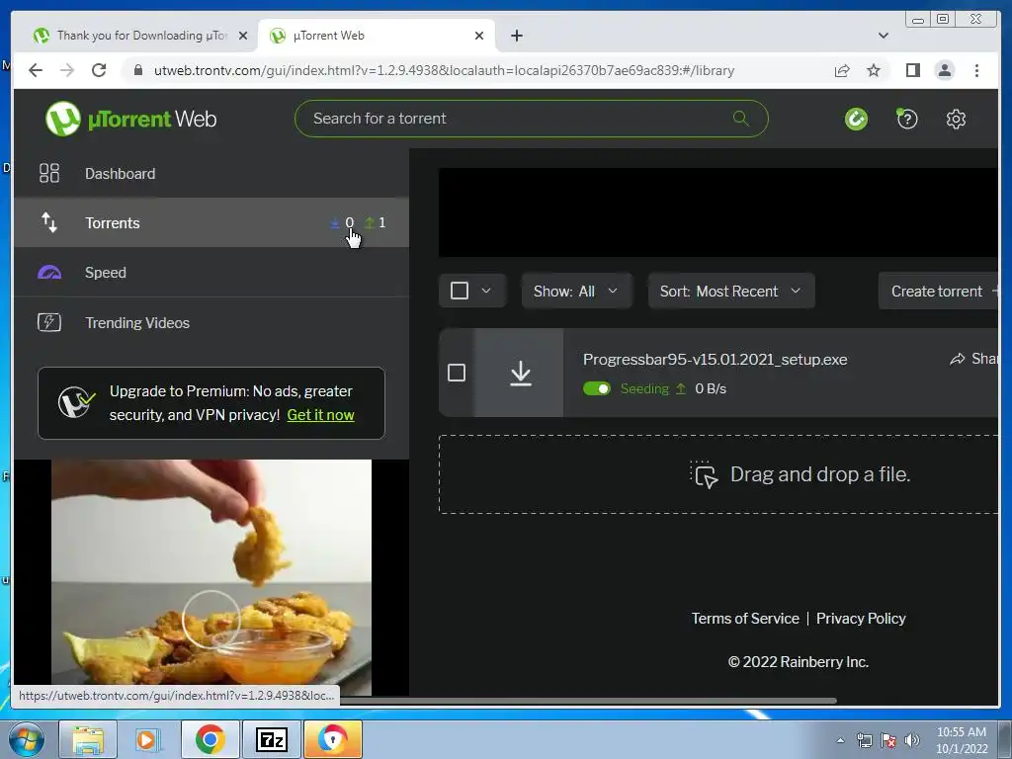Screen dimensions: 1012x759
Task: Click the browser back arrow
Action: [36, 70]
